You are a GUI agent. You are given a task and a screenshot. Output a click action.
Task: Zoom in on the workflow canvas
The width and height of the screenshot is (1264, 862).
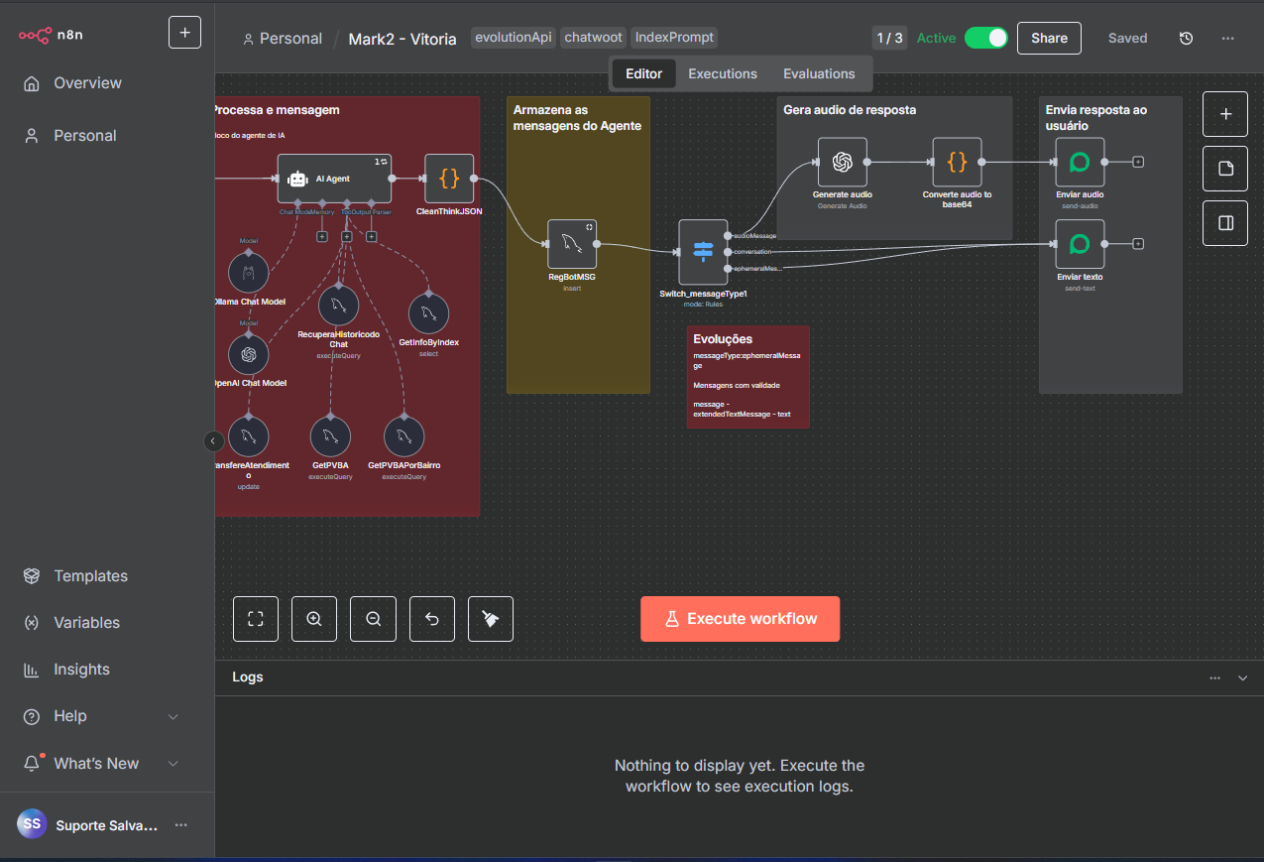314,619
